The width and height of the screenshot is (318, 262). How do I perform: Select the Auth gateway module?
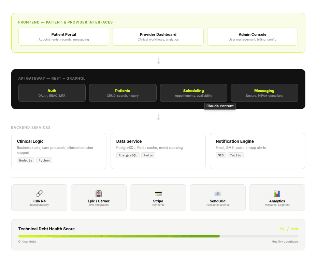[x=52, y=93]
